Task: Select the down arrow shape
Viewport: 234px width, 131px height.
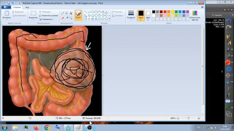Action: 86,19
